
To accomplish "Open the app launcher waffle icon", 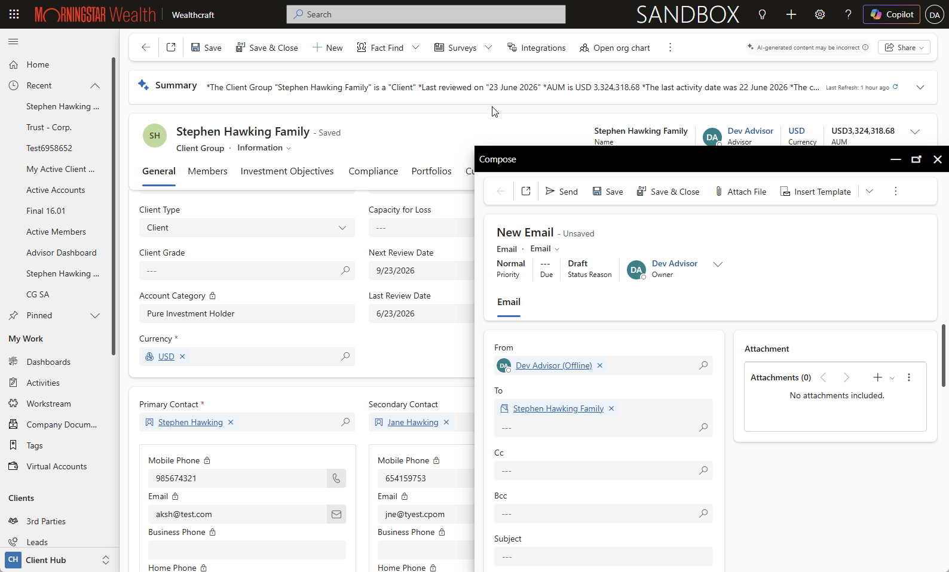I will pos(14,14).
